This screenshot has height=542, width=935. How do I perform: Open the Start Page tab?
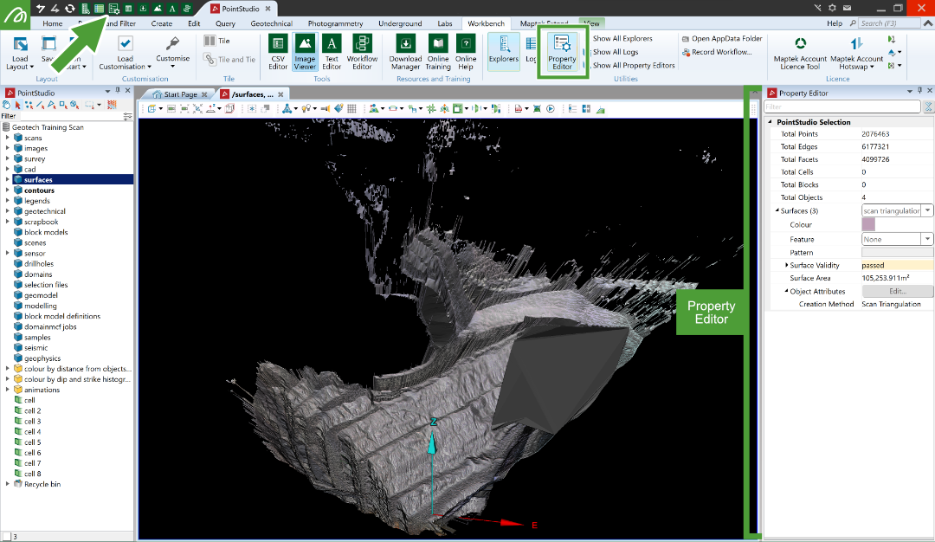pyautogui.click(x=180, y=94)
